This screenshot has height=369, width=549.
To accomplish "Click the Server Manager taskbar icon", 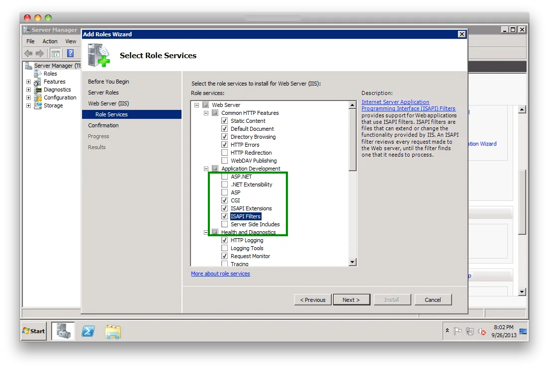I will (63, 331).
